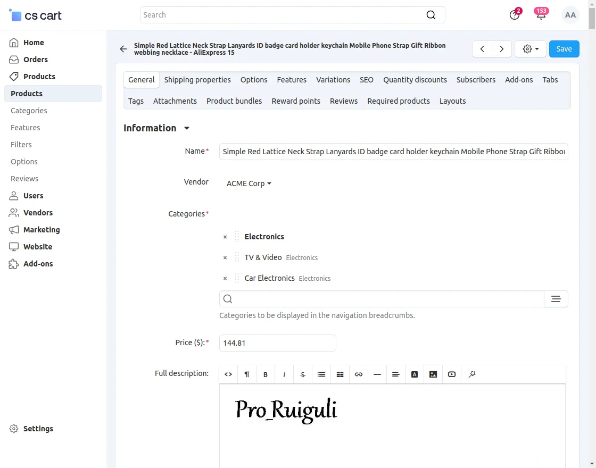Open the Attachments tab

(175, 101)
